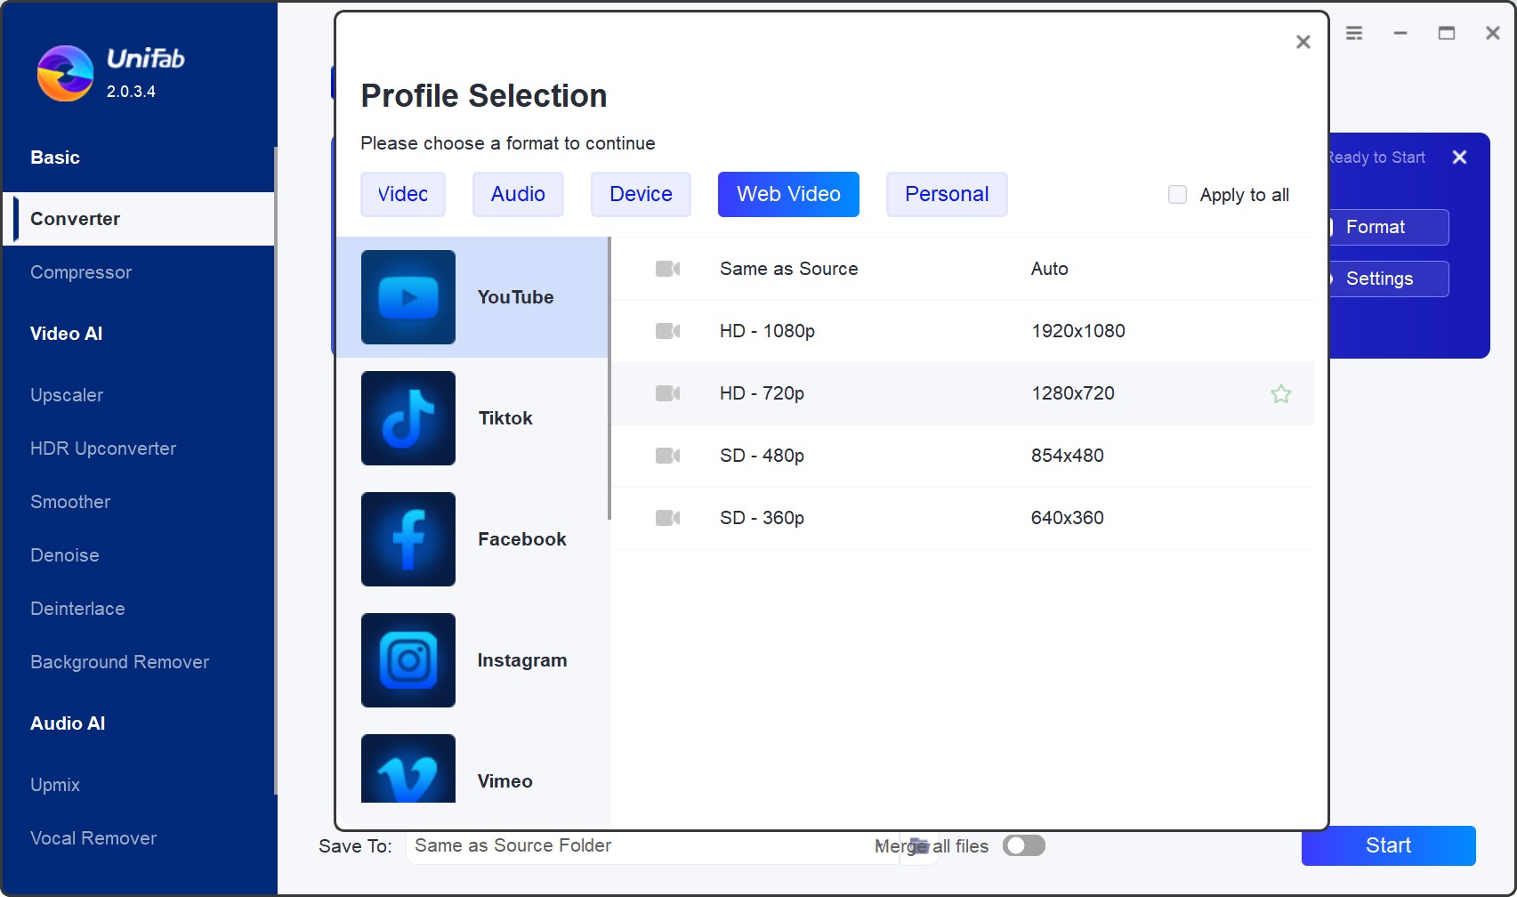The width and height of the screenshot is (1517, 897).
Task: Choose the HD - 1080p profile
Action: [963, 331]
